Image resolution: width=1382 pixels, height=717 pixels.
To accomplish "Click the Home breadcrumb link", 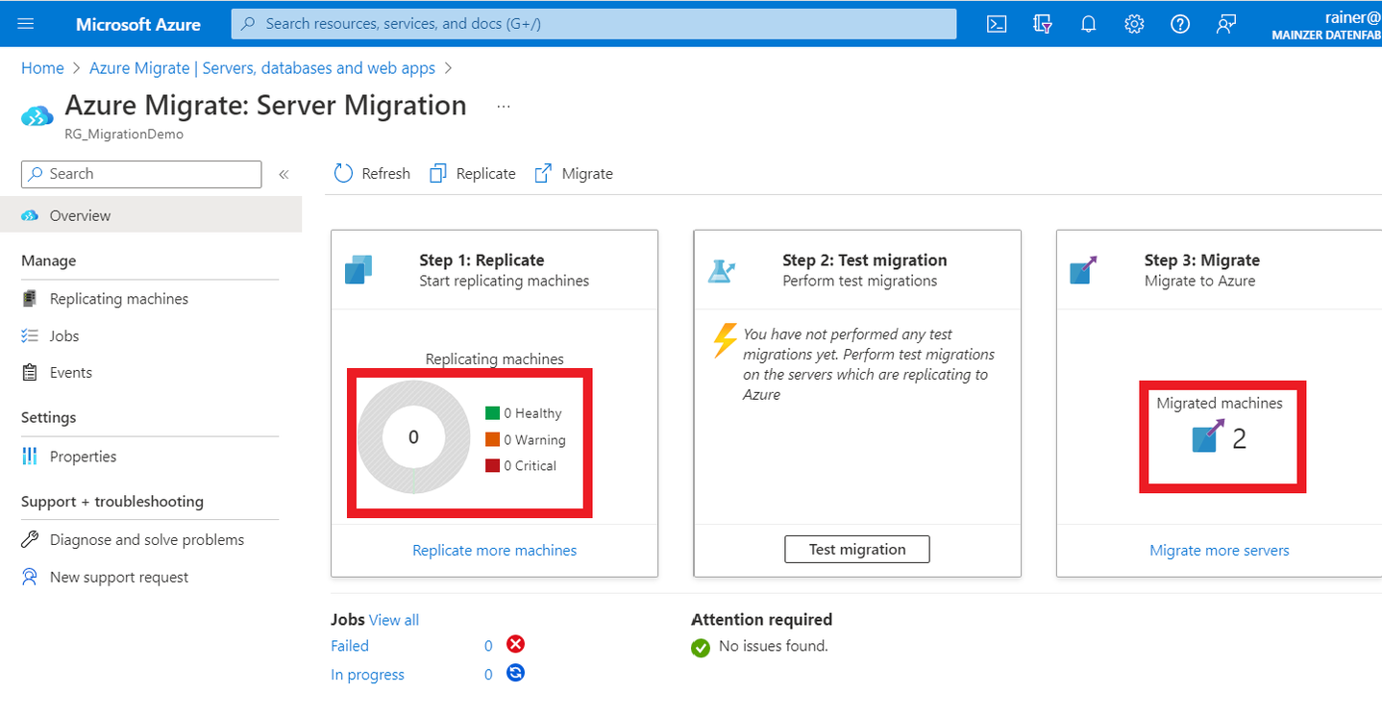I will click(42, 68).
